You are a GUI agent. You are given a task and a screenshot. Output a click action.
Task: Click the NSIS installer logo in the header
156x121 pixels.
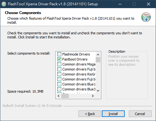tap(146, 17)
